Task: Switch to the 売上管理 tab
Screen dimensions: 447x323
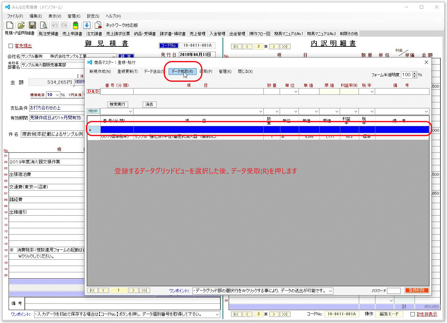Action: [197, 33]
